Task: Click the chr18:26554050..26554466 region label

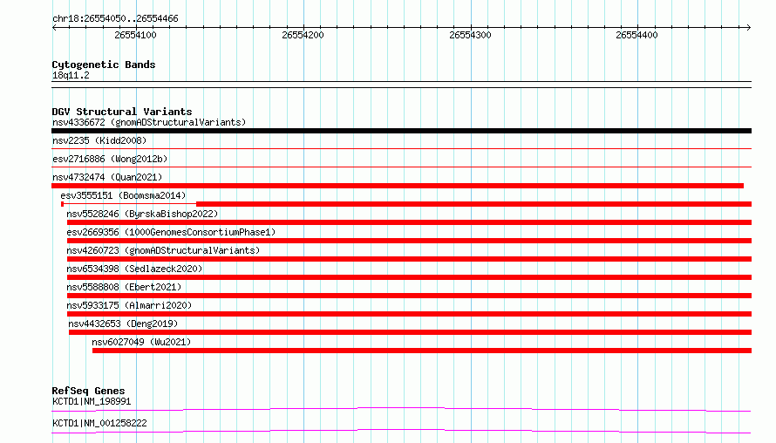Action: point(115,19)
